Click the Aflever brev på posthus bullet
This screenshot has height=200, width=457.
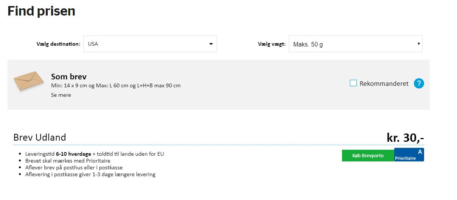[74, 167]
